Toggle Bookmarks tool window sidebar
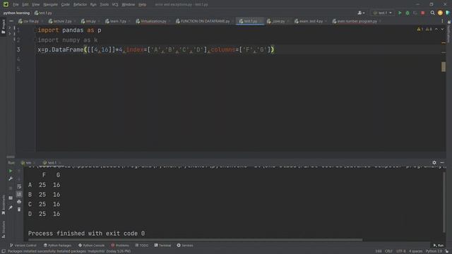 tap(3, 205)
